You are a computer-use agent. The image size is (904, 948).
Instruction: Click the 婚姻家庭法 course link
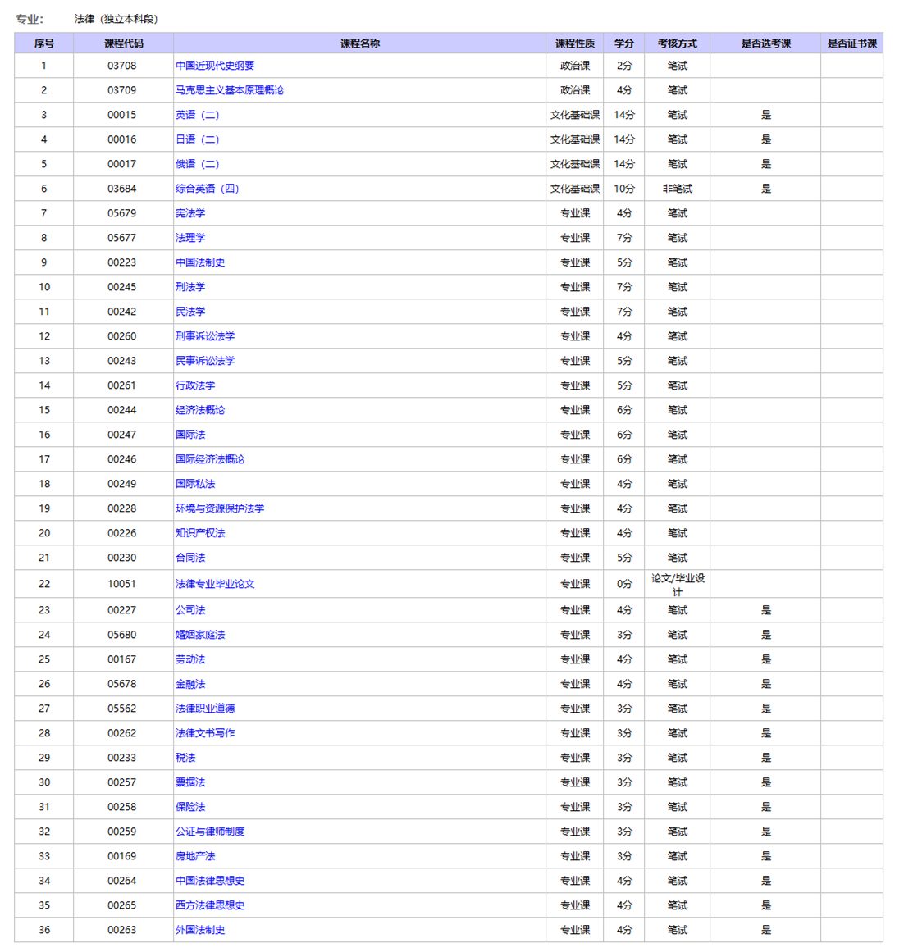(200, 635)
